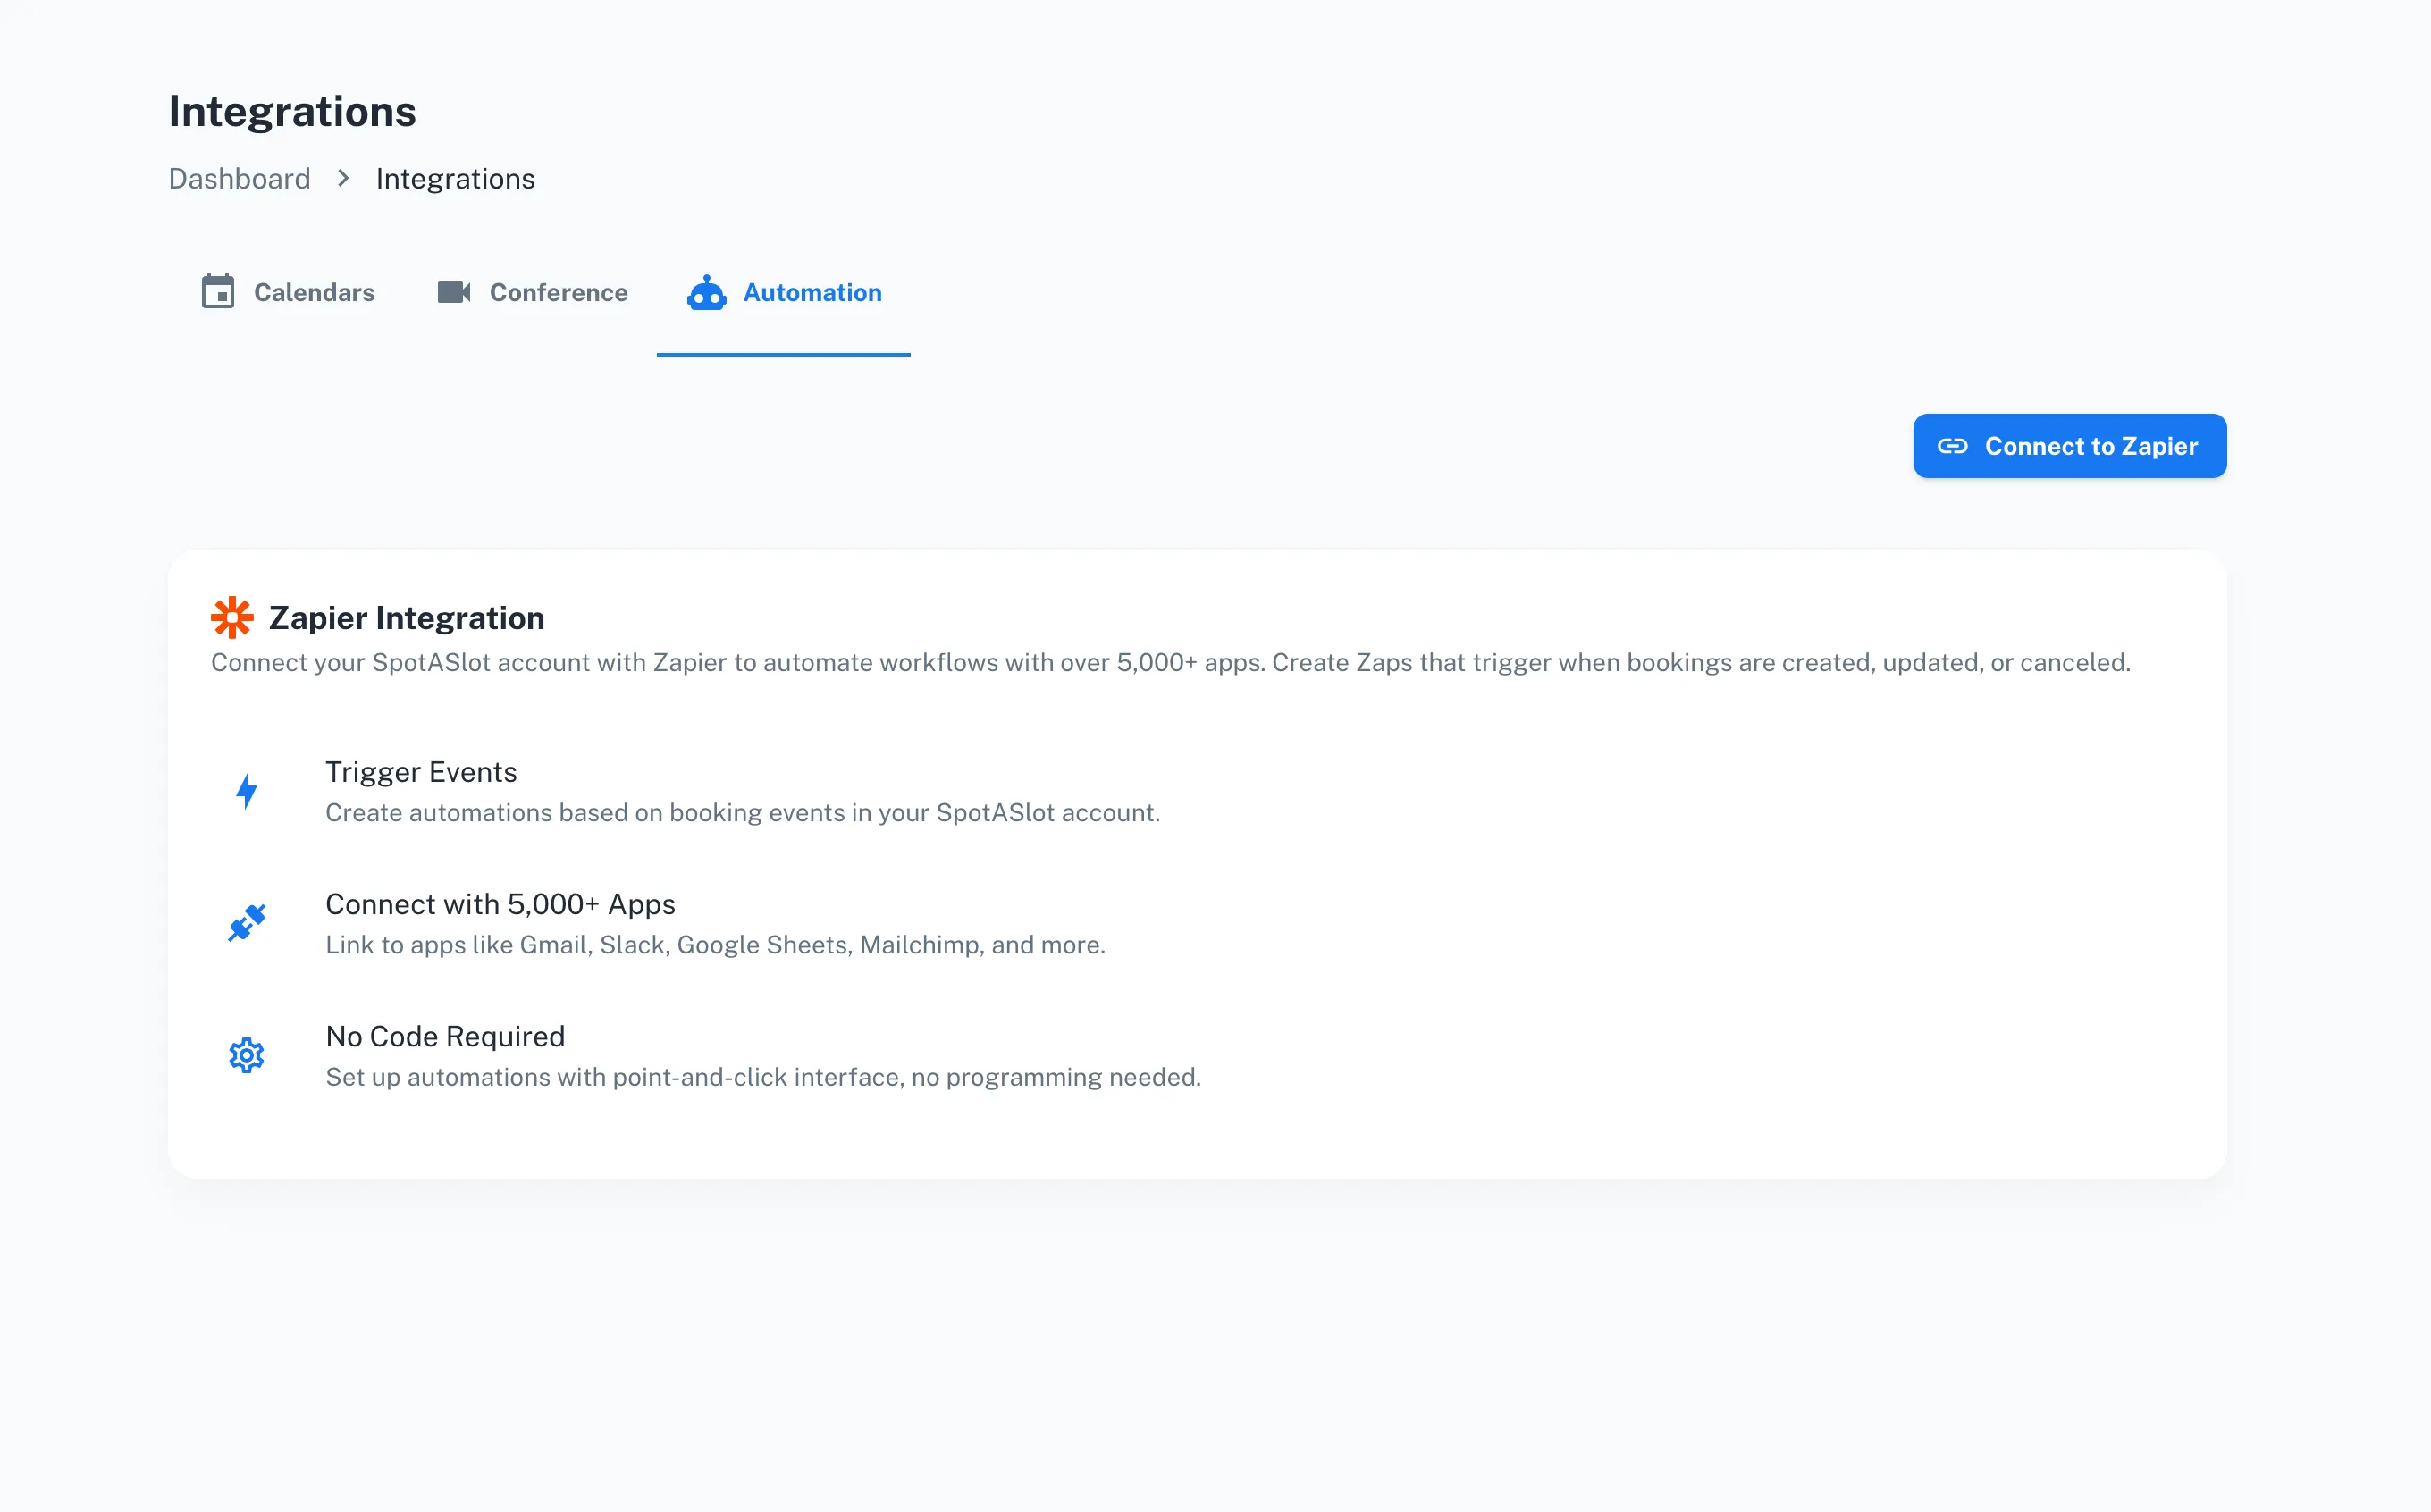Click the No Code Required heading
2431x1512 pixels.
click(x=445, y=1036)
